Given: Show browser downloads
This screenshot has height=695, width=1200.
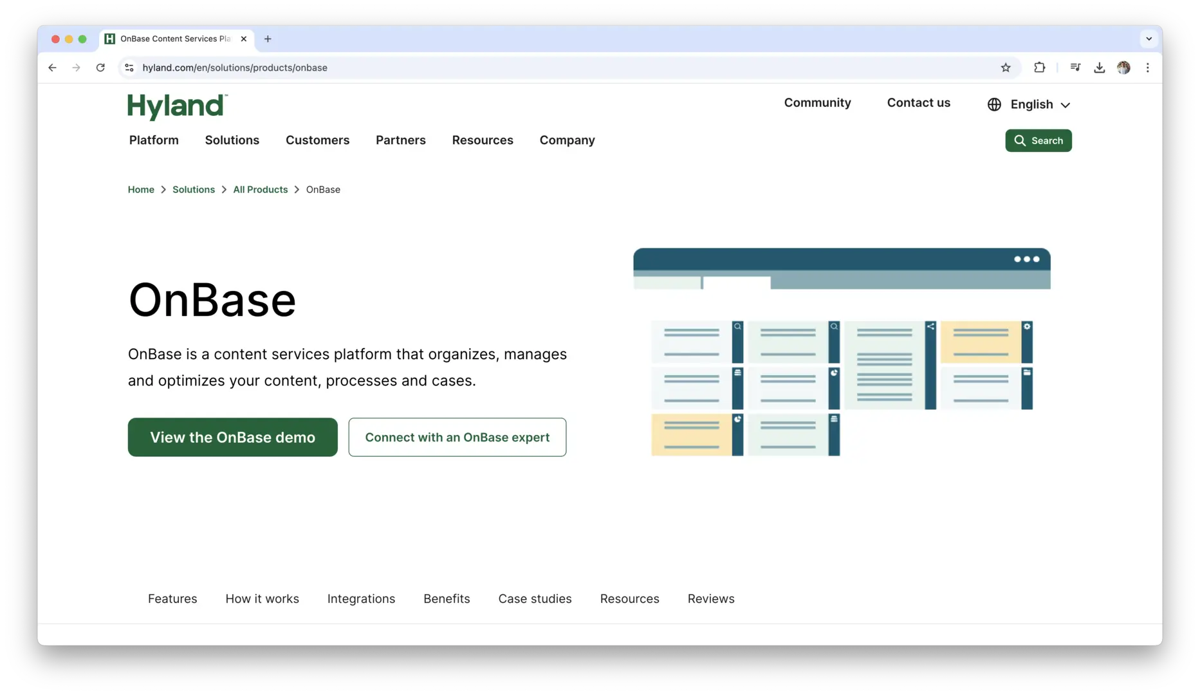Looking at the screenshot, I should (1100, 68).
